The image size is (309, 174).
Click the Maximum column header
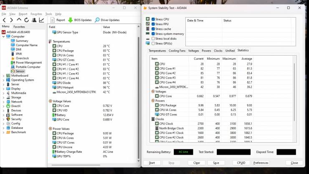click(x=229, y=59)
